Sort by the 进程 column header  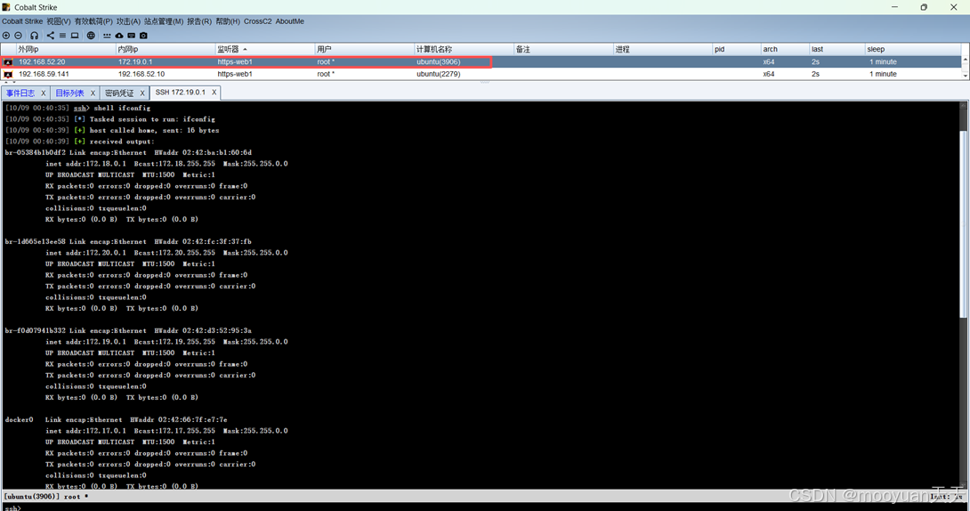663,49
